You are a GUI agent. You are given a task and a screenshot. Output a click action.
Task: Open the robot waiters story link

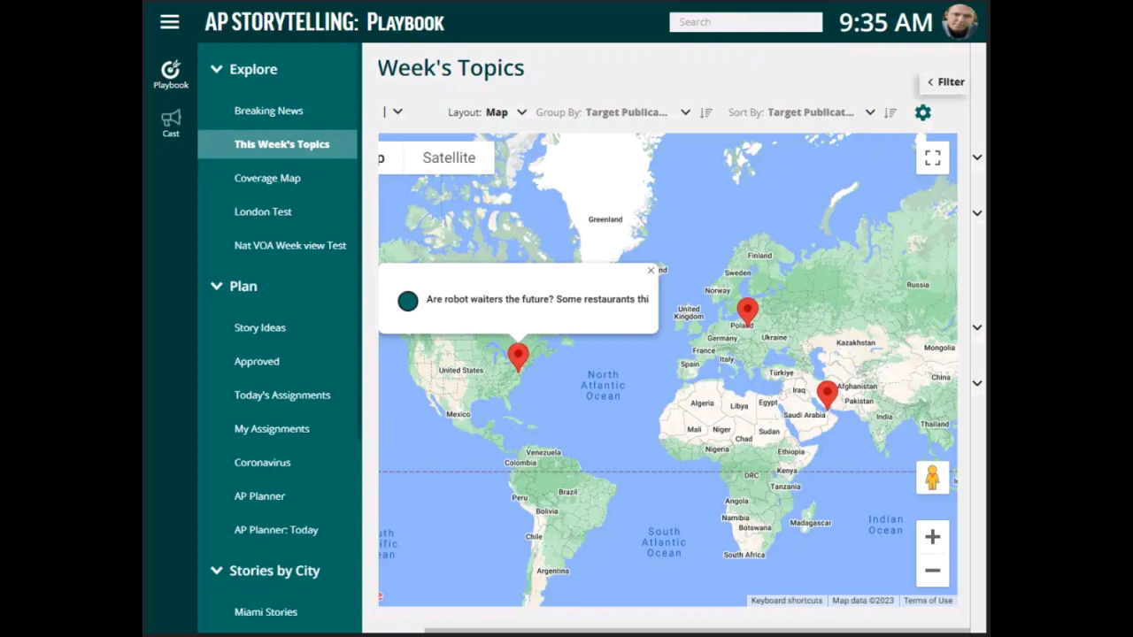click(x=537, y=299)
